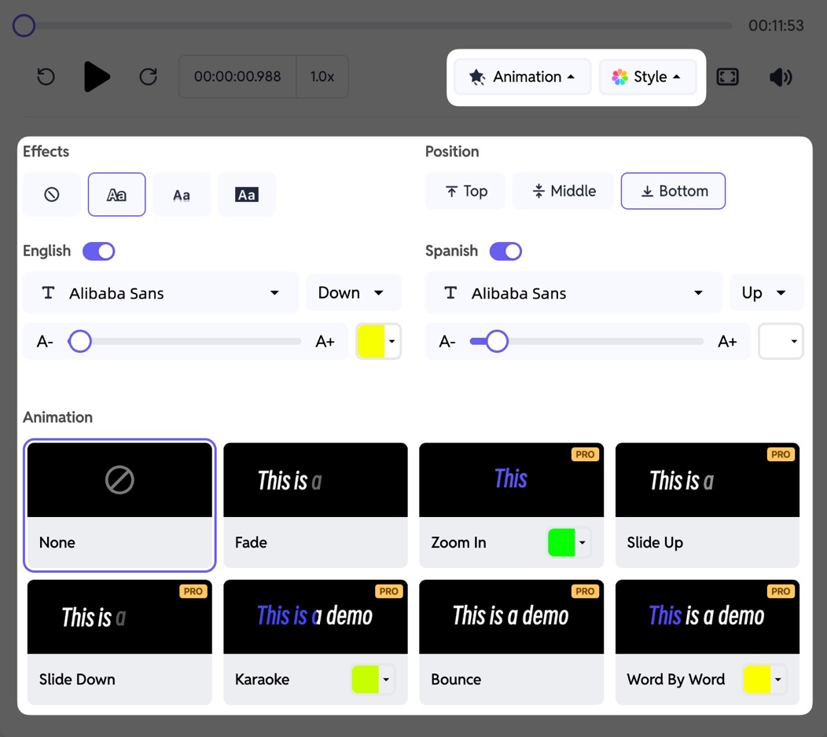This screenshot has height=737, width=827.
Task: Click the PRO badge on Karaoke
Action: coord(388,592)
